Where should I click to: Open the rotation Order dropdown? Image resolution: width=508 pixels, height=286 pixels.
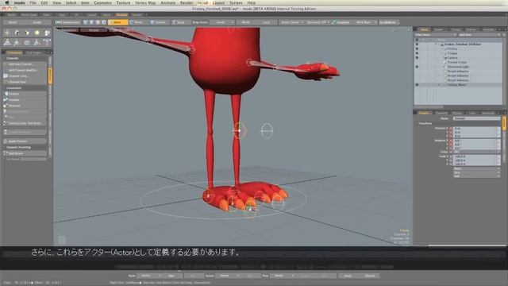(x=476, y=152)
